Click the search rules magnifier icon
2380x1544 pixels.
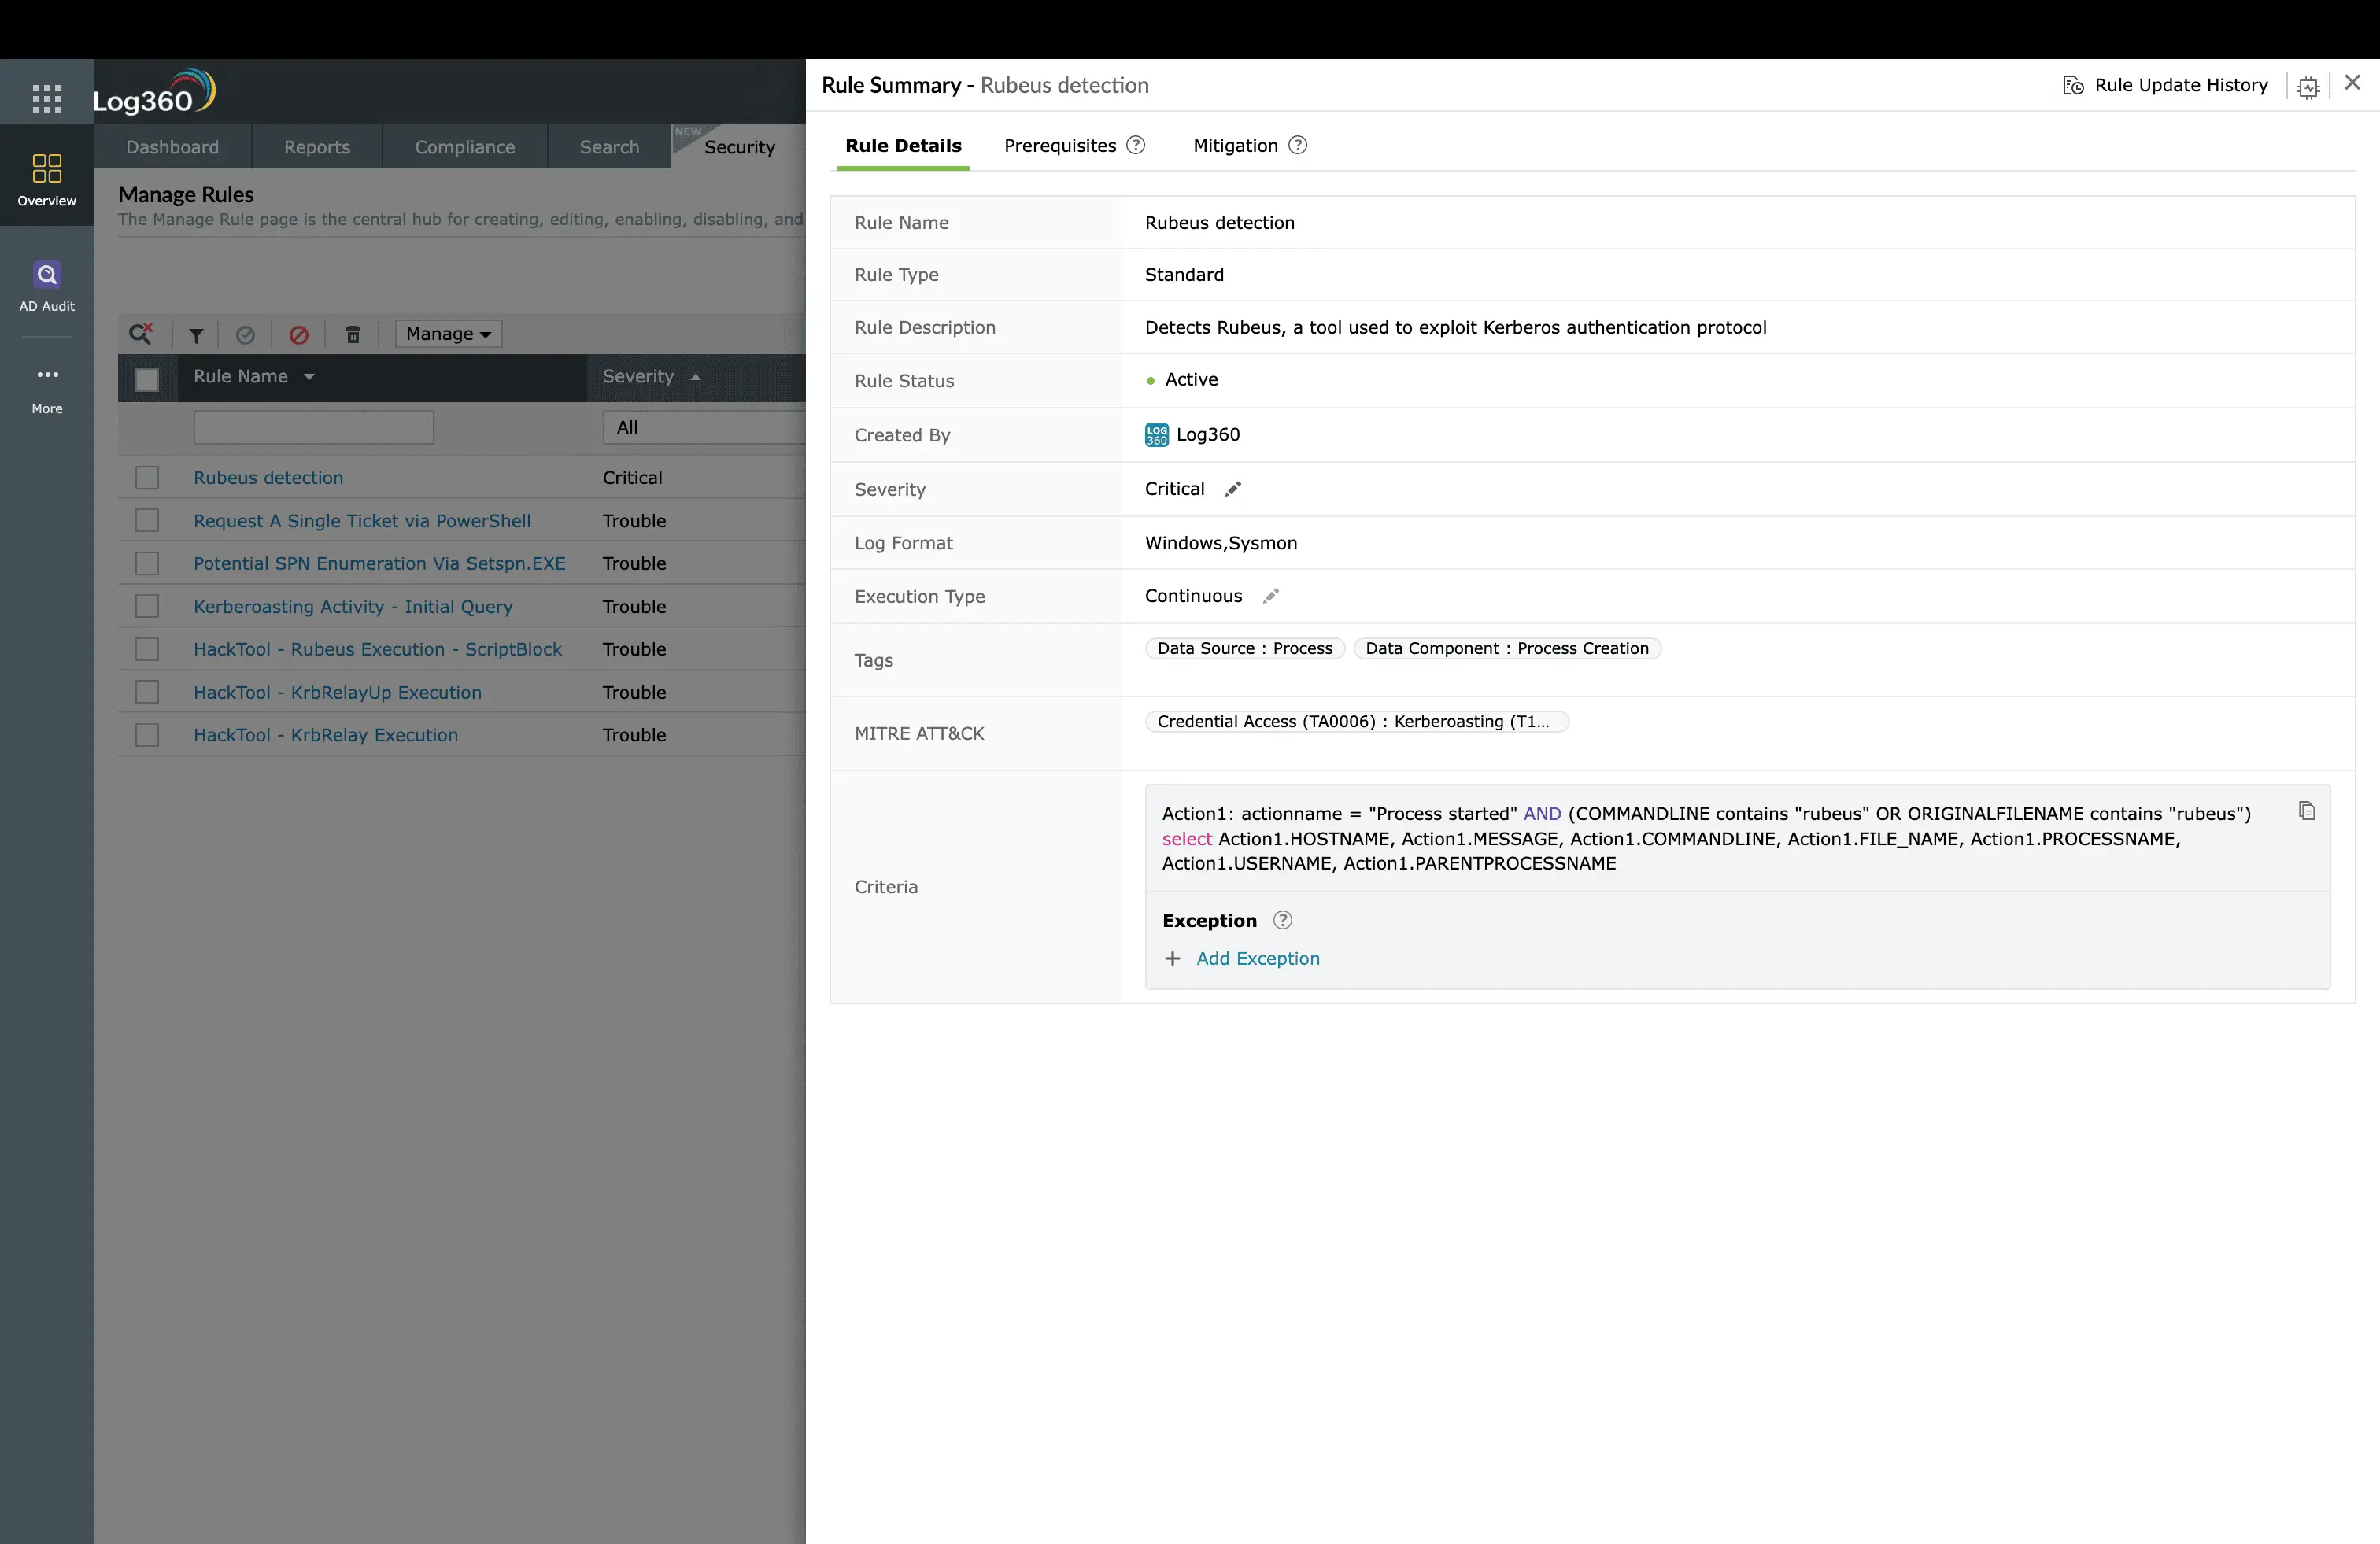click(x=141, y=333)
